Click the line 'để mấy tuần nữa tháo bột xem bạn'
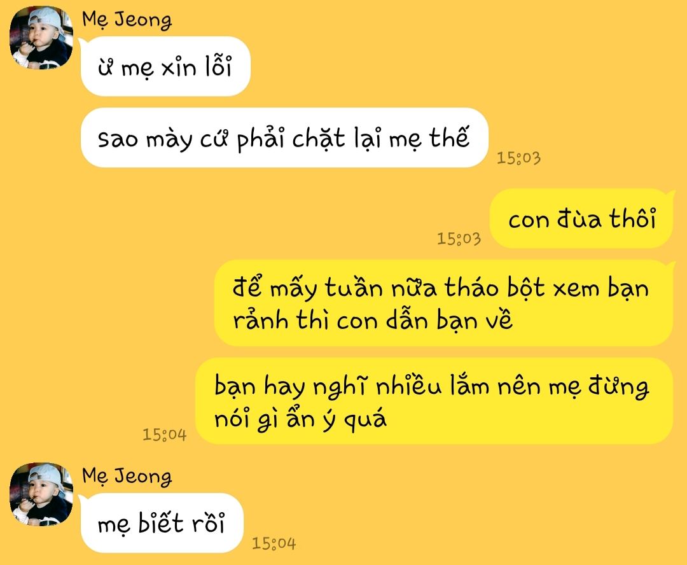 (440, 288)
